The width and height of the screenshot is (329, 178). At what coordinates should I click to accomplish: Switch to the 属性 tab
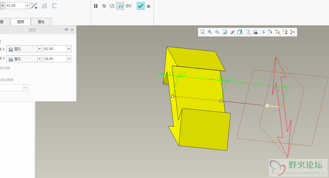tap(41, 22)
